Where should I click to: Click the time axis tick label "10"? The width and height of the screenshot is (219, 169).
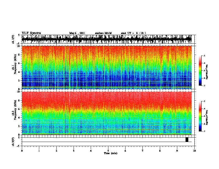[194, 151]
